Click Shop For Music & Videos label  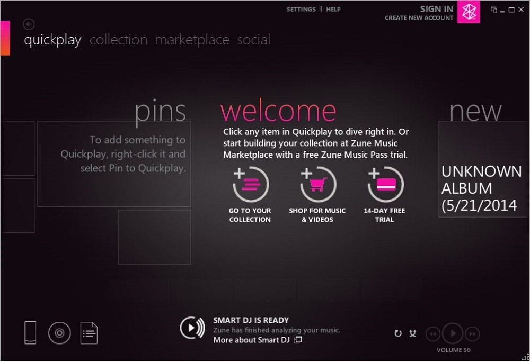tap(317, 215)
